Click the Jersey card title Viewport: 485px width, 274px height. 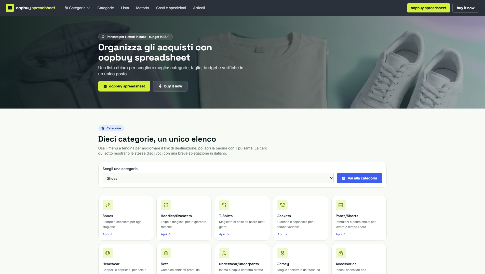point(283,264)
